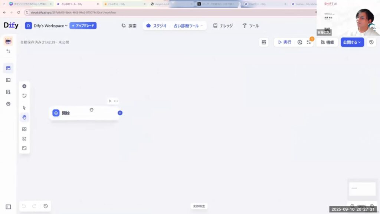
Task: Open the run history clock icon
Action: click(300, 42)
